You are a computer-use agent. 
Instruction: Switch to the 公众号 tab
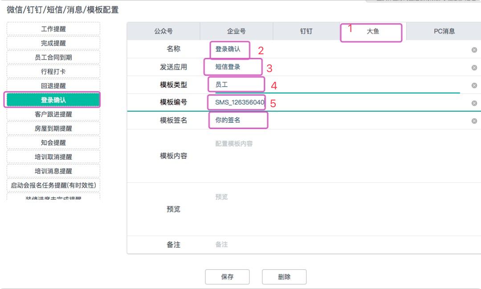click(x=163, y=31)
